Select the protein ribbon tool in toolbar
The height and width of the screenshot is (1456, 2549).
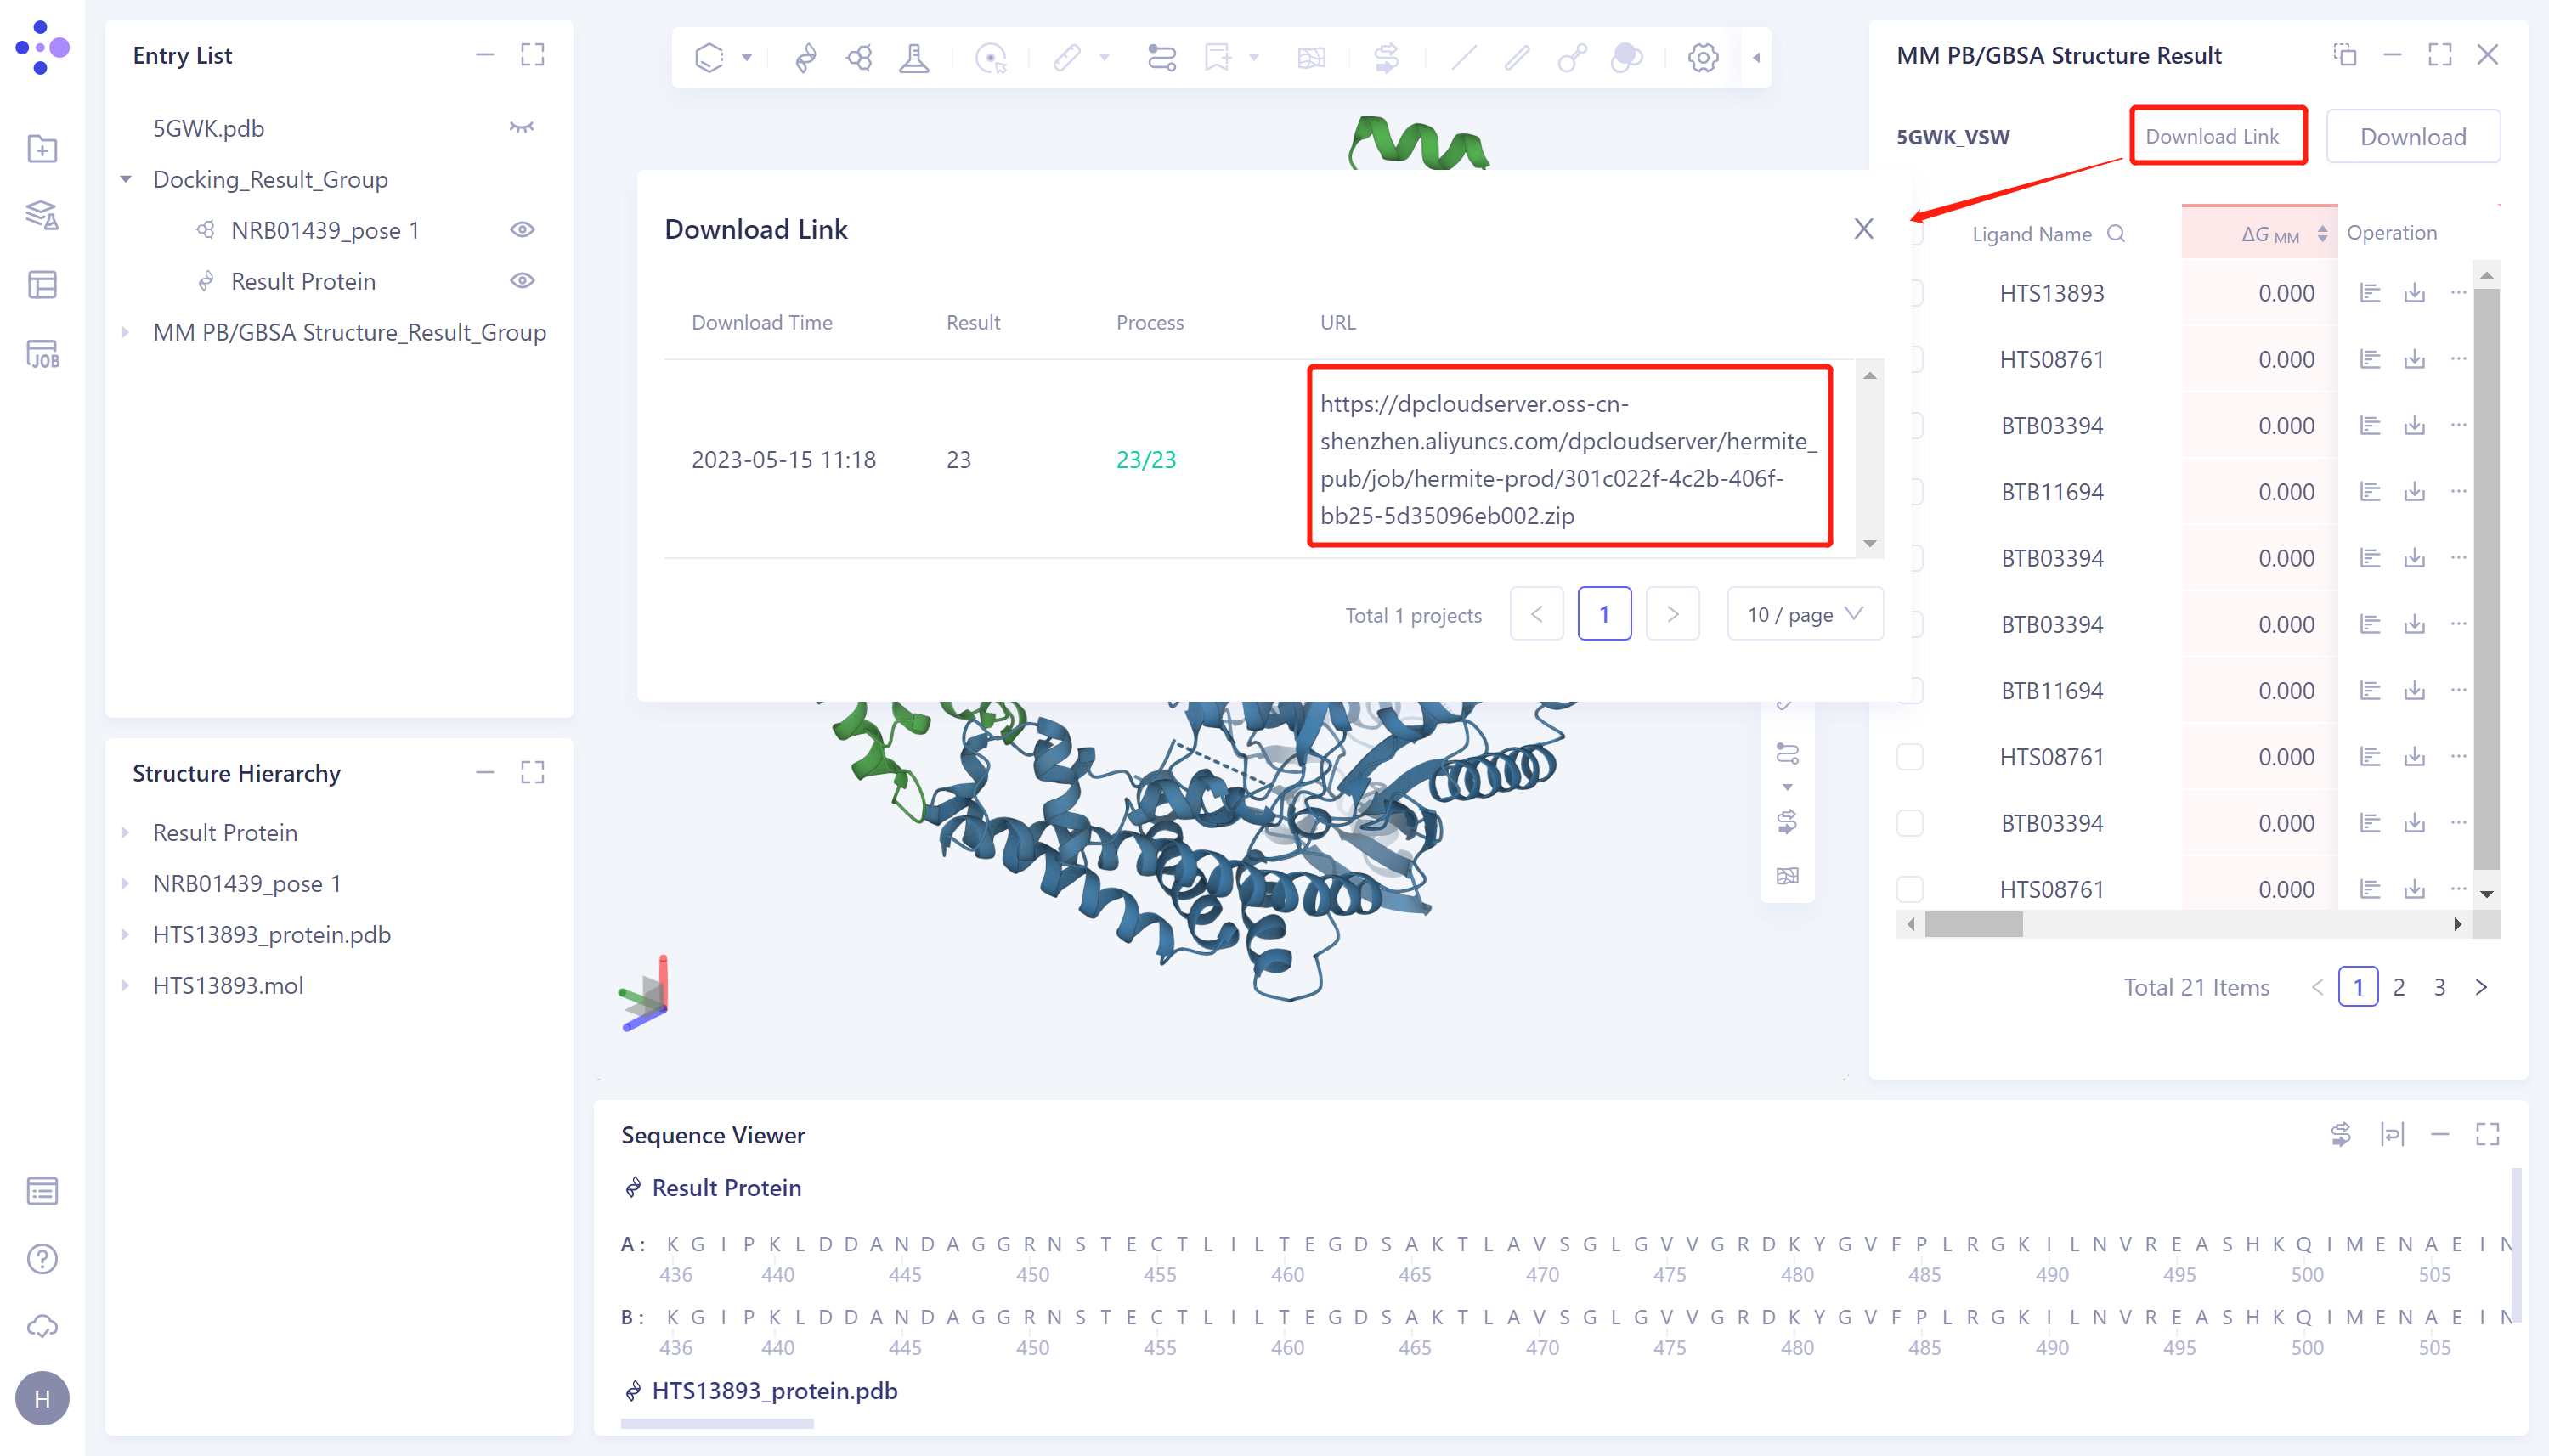pos(806,58)
